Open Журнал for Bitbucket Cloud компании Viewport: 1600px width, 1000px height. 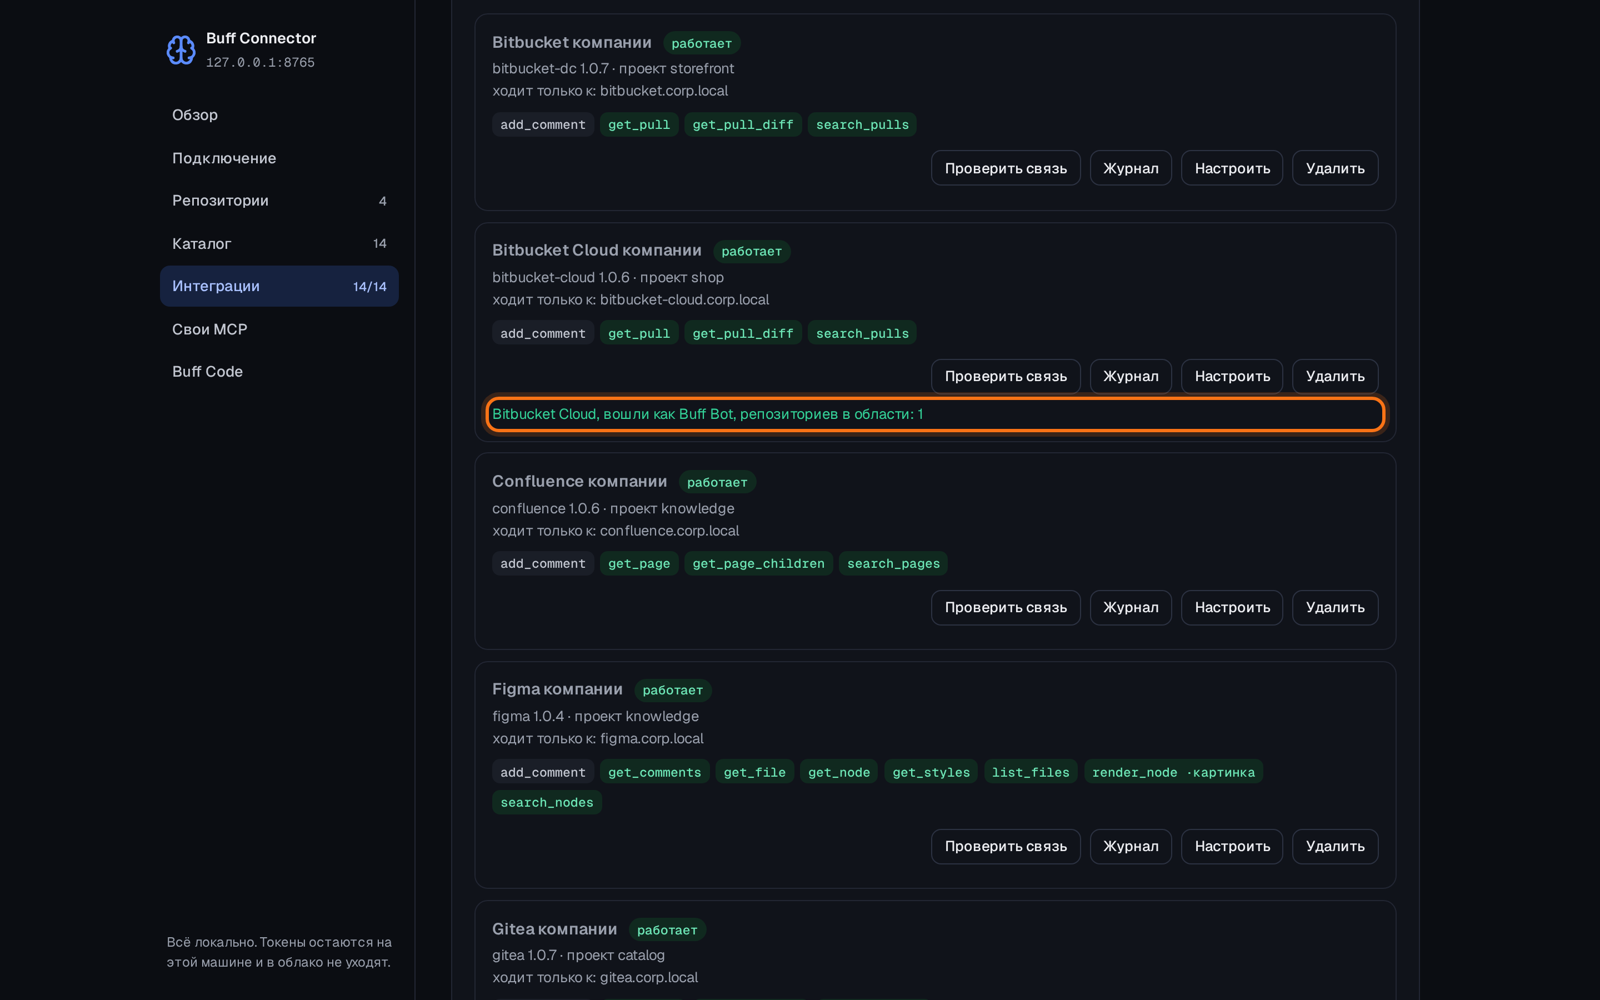(1131, 376)
